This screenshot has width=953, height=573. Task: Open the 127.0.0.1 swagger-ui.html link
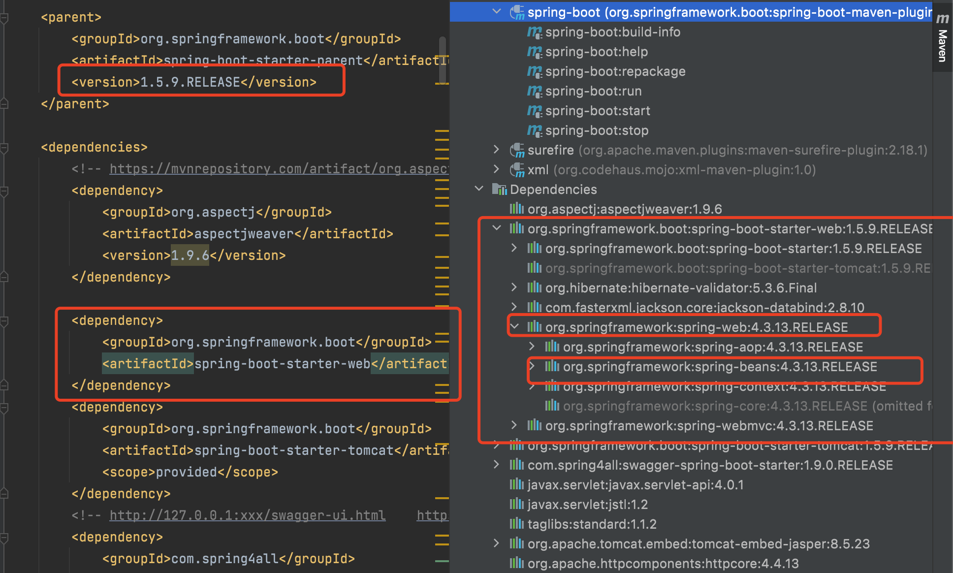[x=247, y=515]
